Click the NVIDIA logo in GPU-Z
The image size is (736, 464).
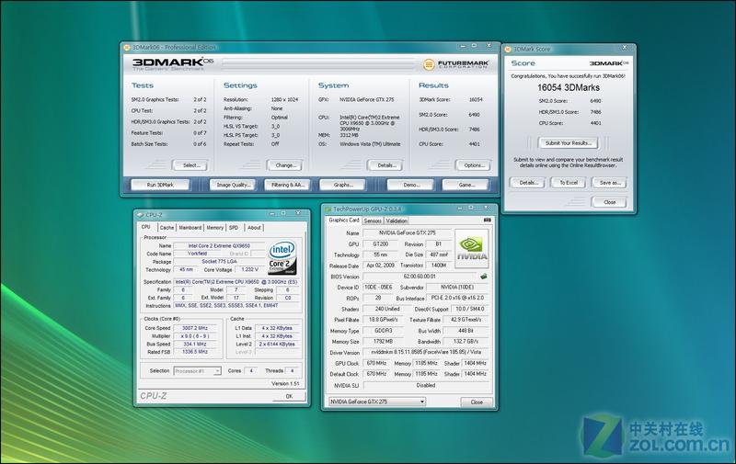[472, 248]
